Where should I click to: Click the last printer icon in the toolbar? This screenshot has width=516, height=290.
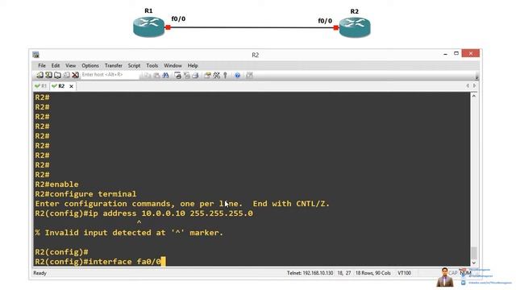[x=195, y=76]
